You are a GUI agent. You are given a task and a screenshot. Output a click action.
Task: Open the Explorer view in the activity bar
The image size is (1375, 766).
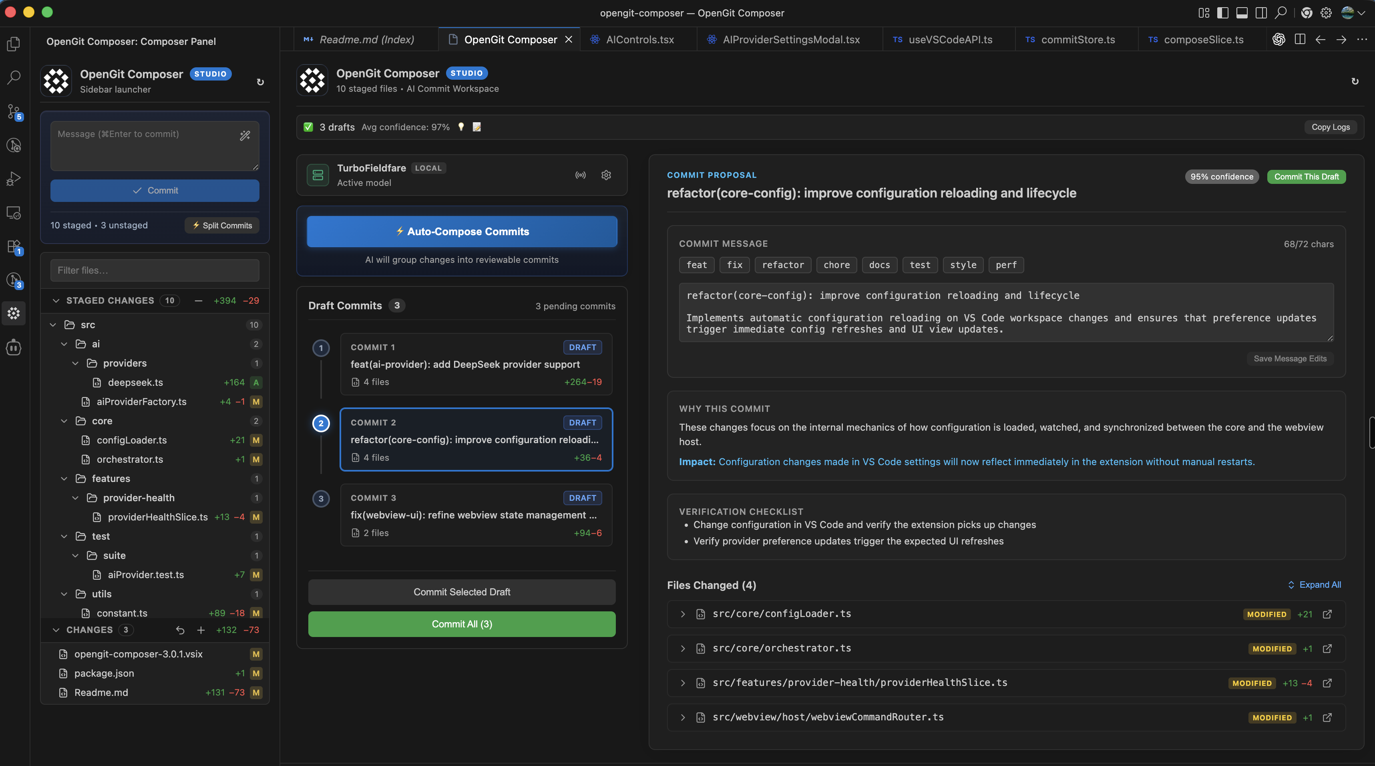14,44
